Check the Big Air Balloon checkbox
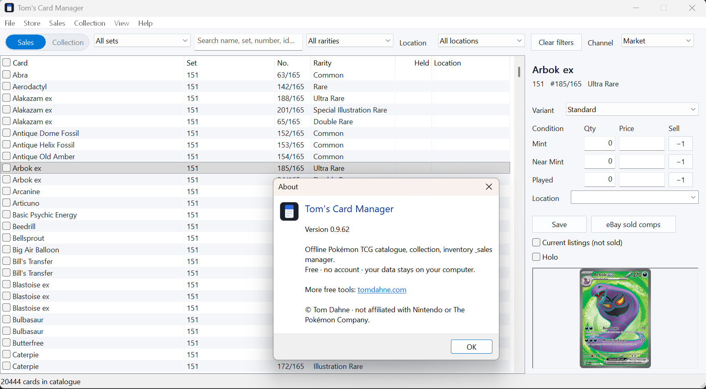 click(x=6, y=249)
